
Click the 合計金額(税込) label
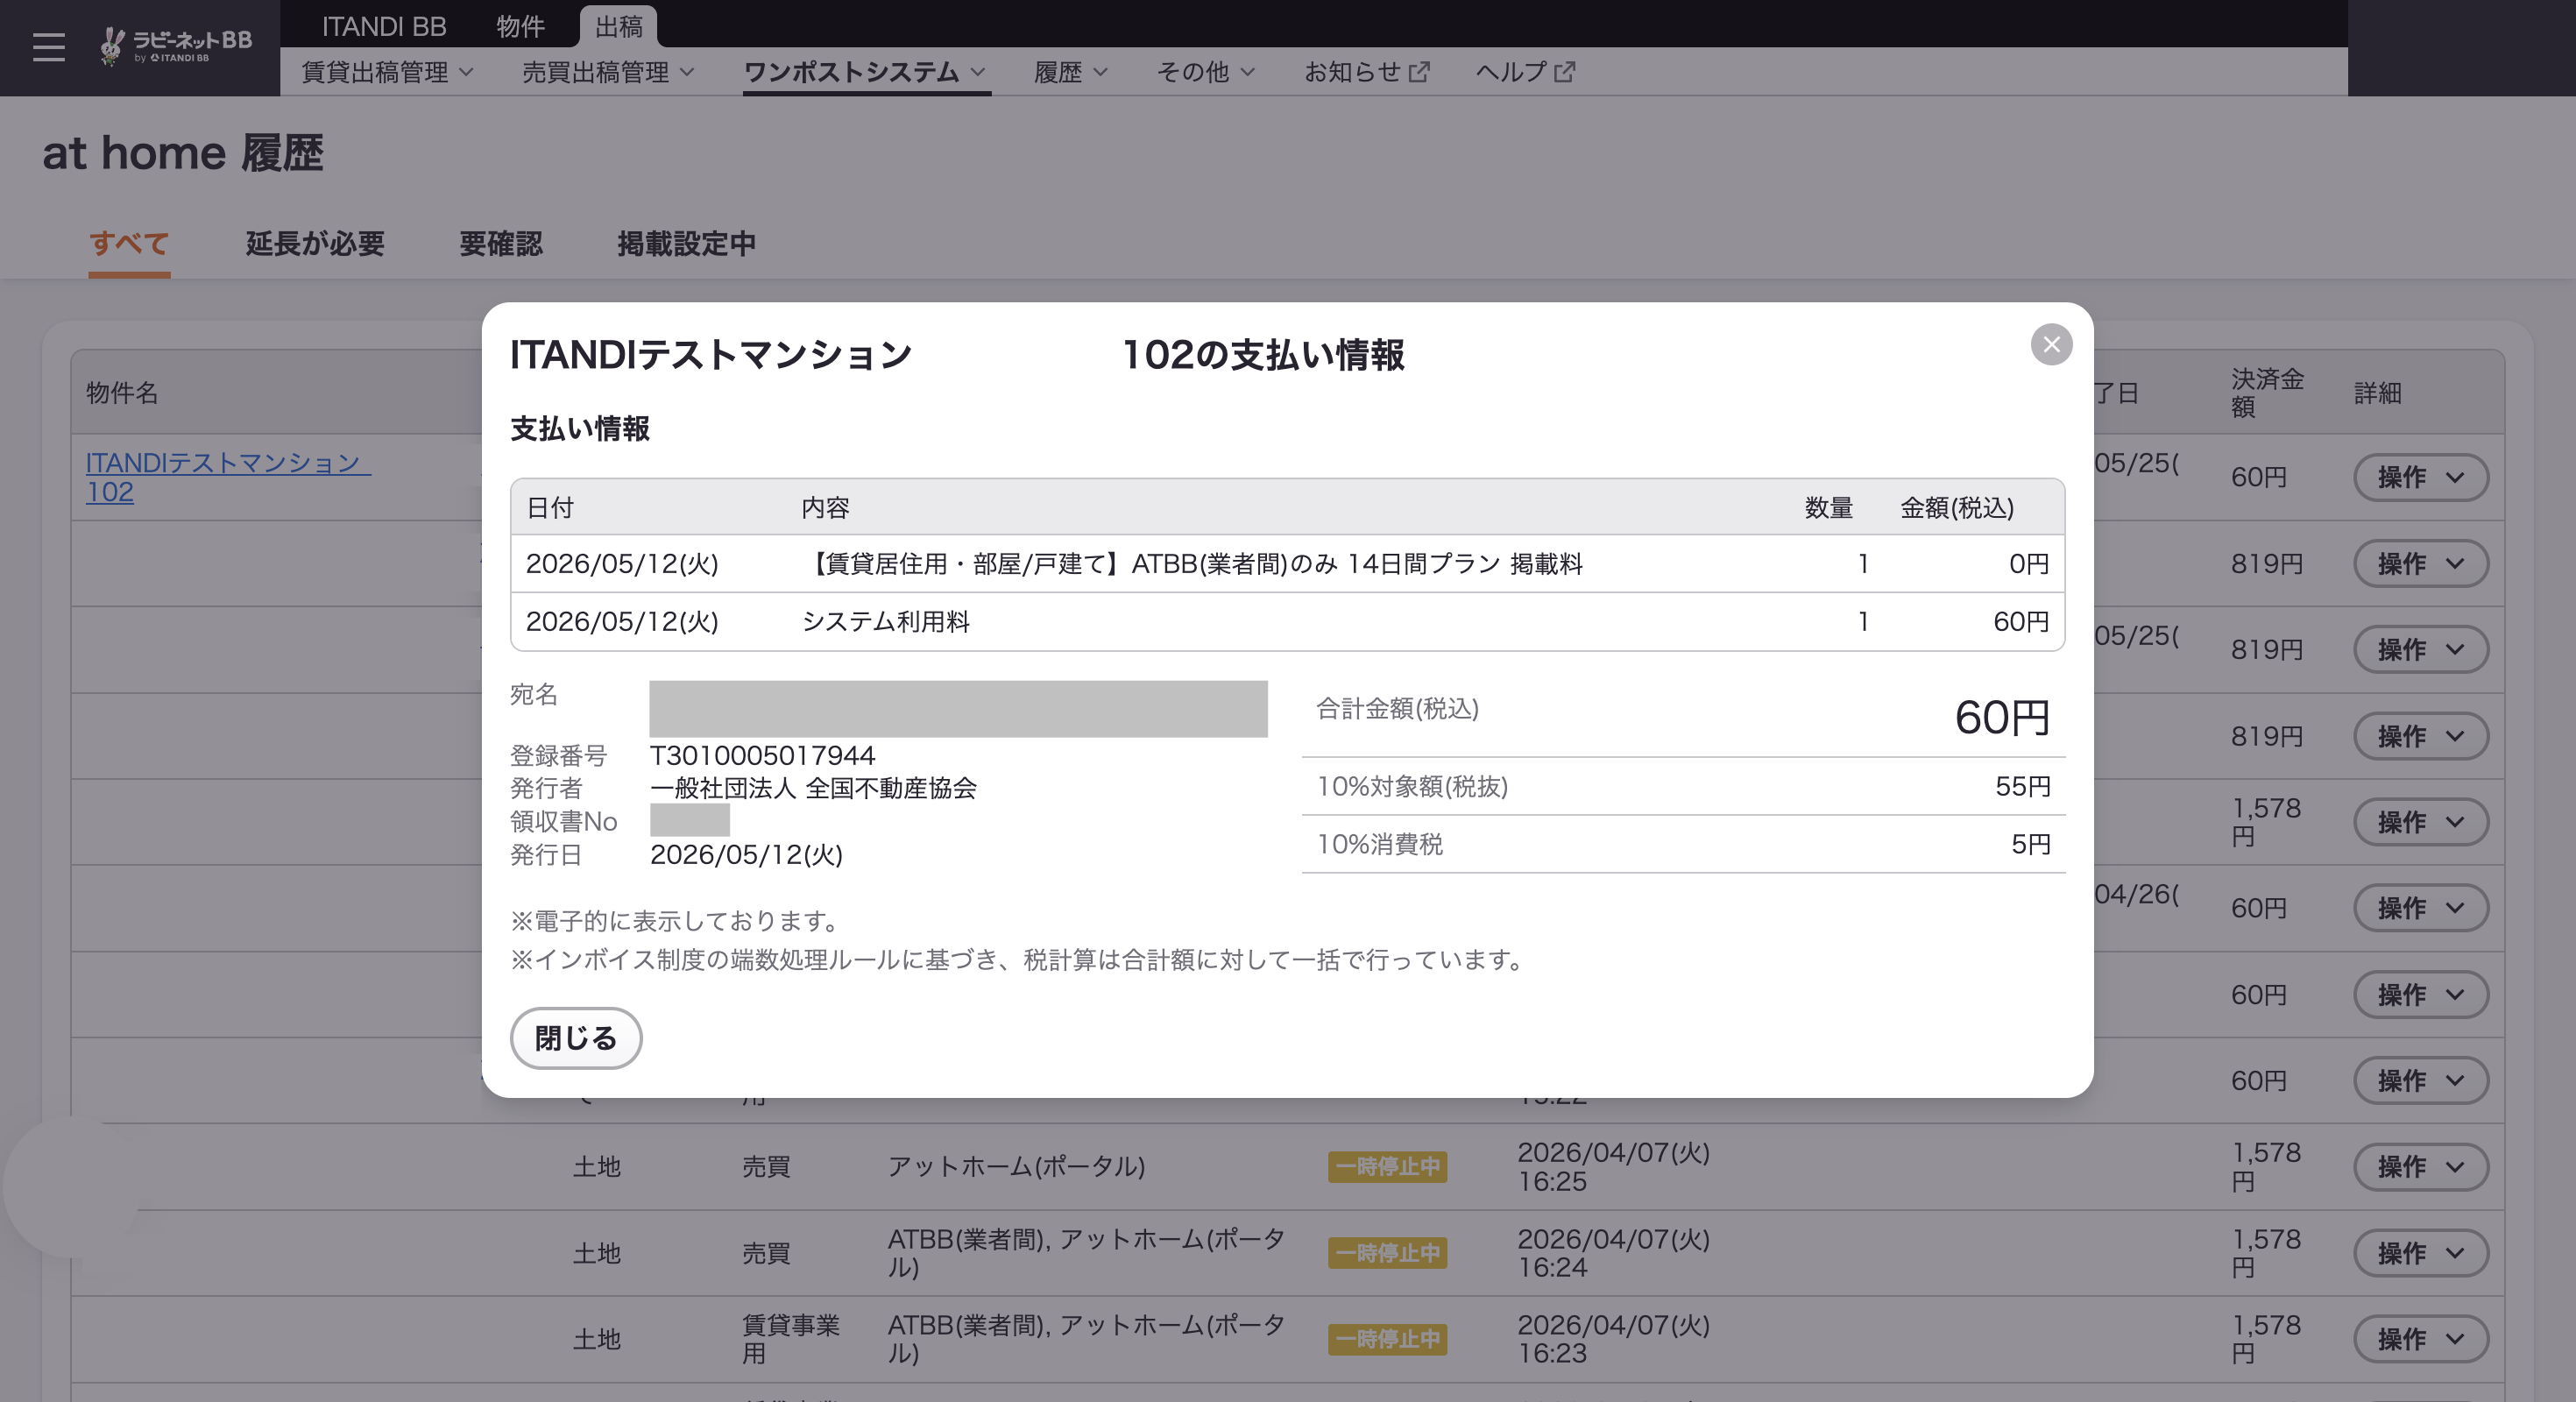(1397, 708)
